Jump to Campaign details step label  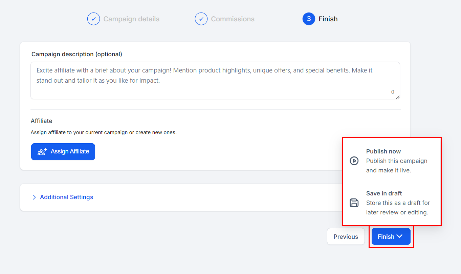coord(131,19)
